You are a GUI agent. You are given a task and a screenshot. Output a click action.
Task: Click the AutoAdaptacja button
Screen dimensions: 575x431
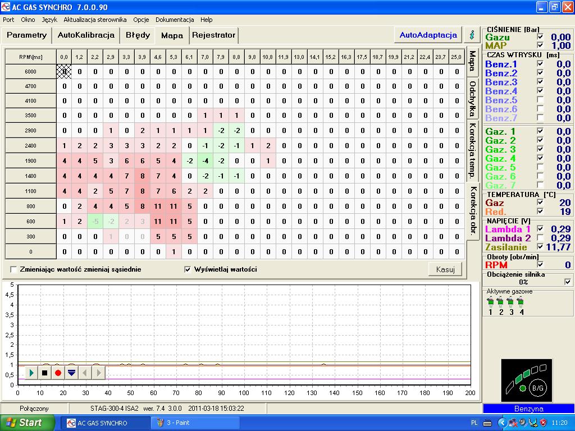pos(428,35)
